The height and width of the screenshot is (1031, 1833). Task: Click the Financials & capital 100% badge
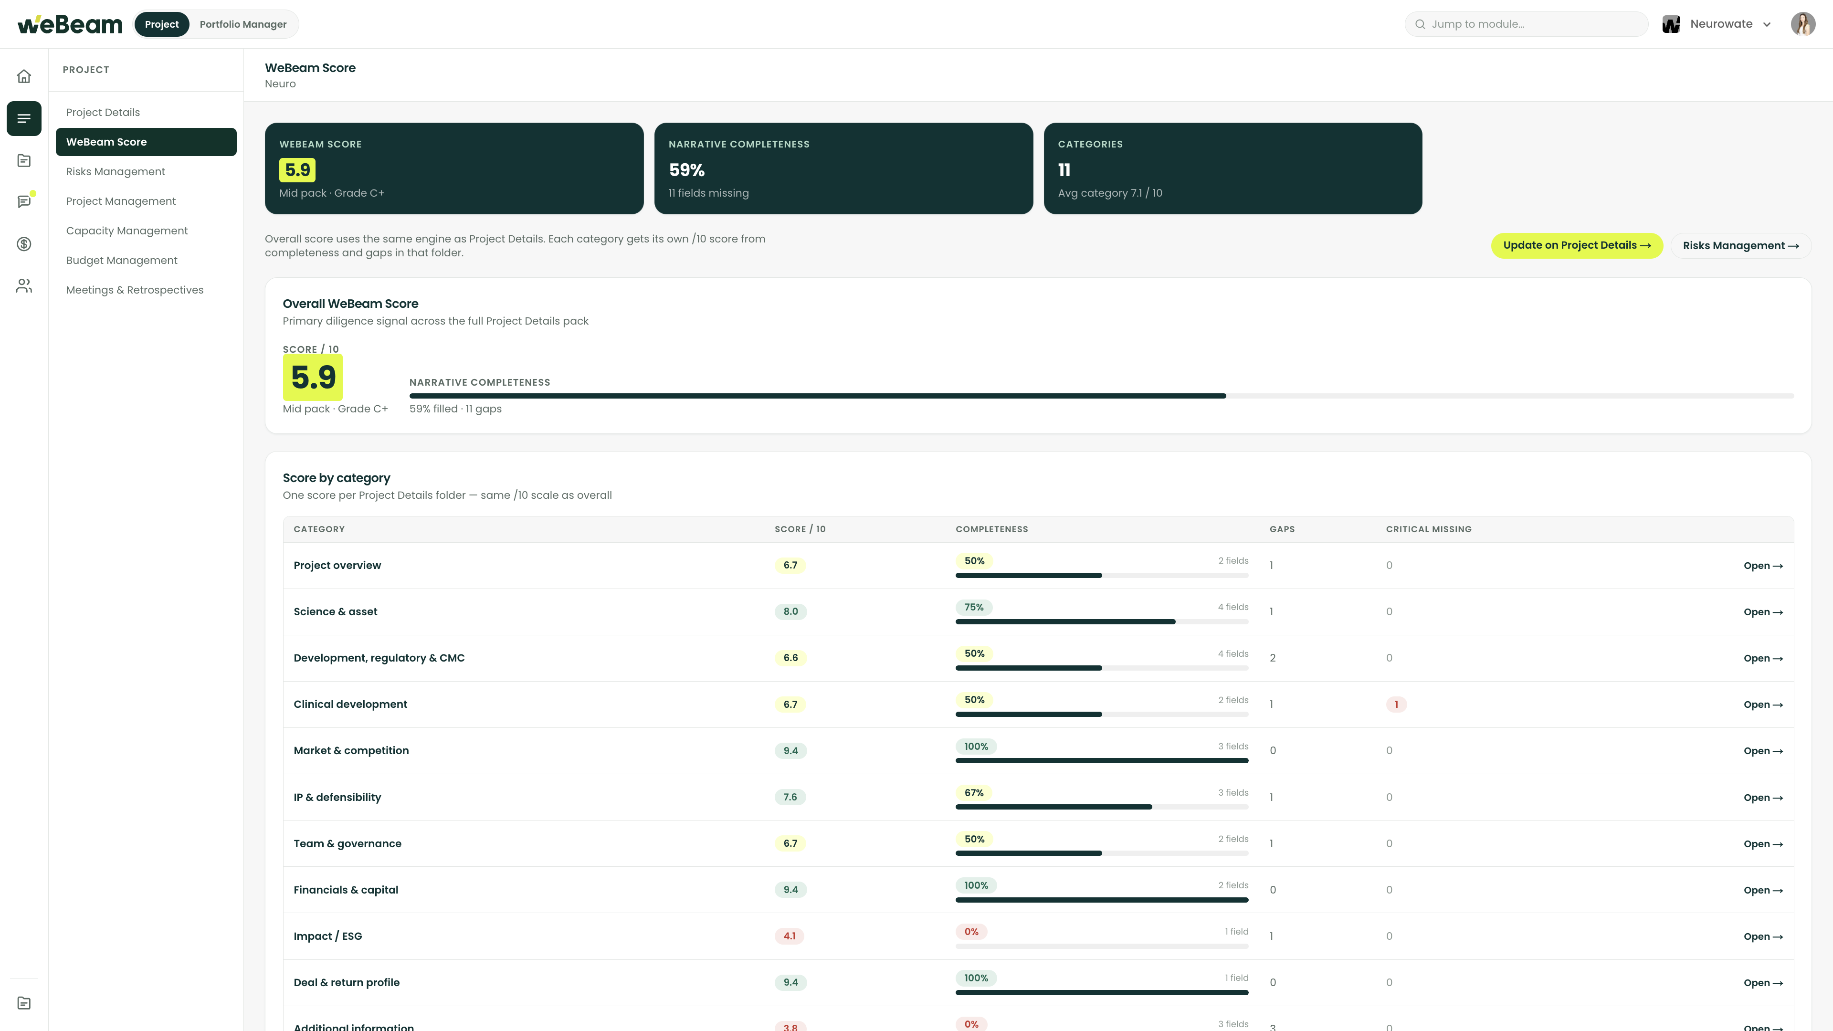(976, 885)
